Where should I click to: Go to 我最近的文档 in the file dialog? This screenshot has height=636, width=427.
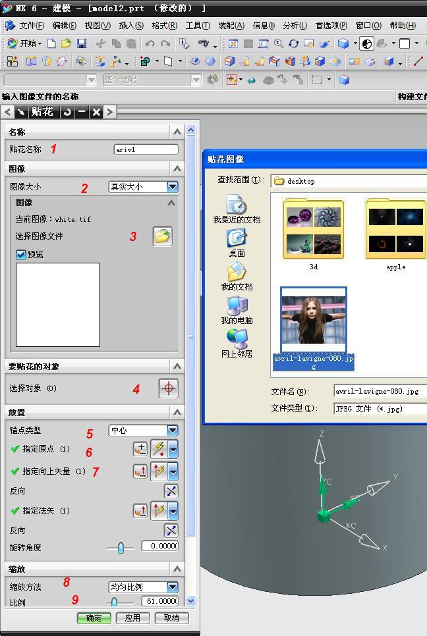tap(237, 209)
